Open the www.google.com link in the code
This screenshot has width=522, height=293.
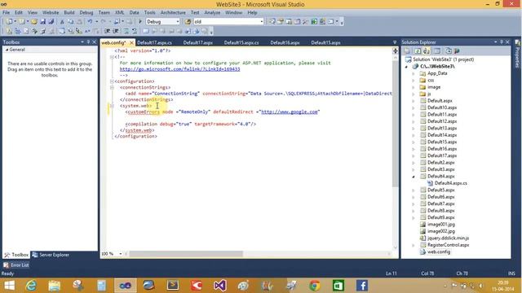(x=290, y=112)
